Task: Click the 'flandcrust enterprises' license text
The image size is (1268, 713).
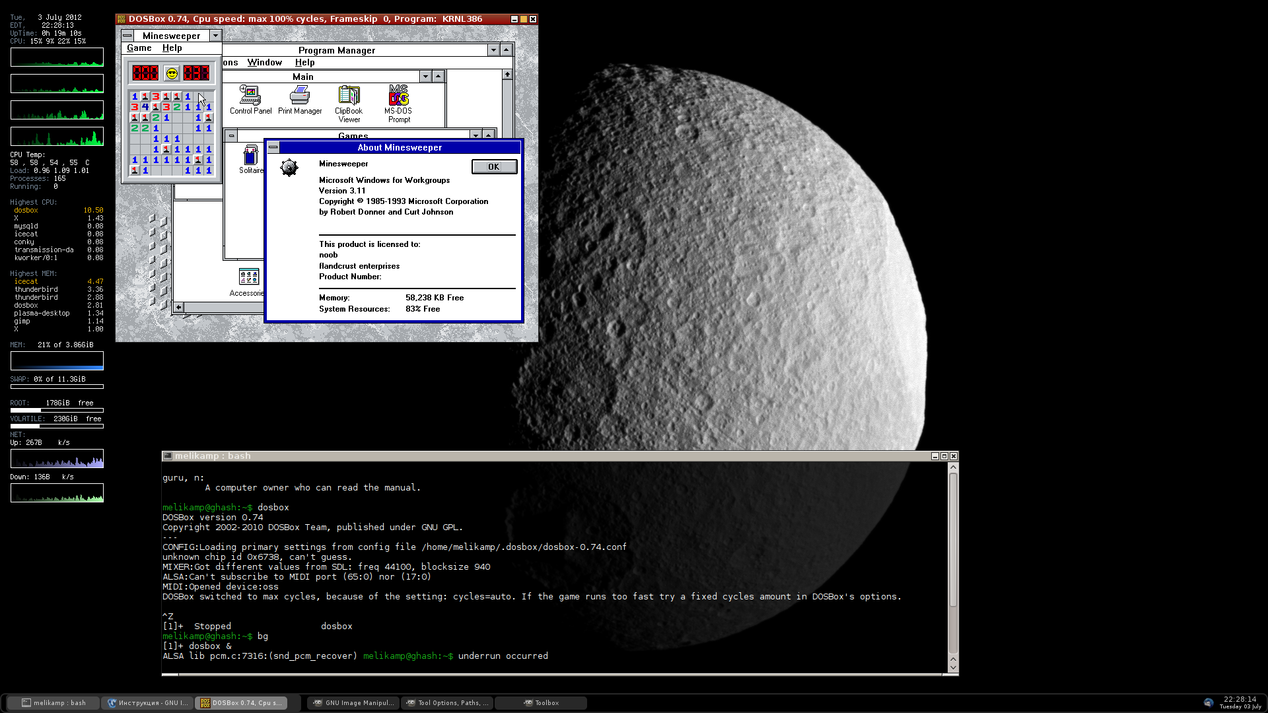Action: click(x=359, y=266)
